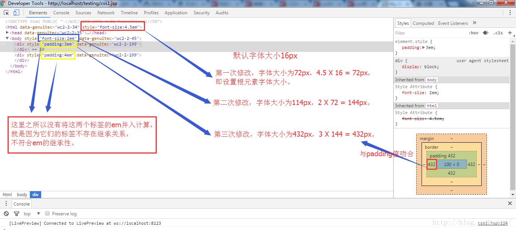The width and height of the screenshot is (516, 230).
Task: Click the LivePreview console message
Action: (x=85, y=223)
